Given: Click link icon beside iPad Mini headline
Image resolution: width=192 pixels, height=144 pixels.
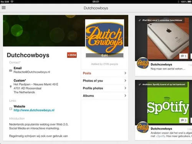Looking at the screenshot, I should pos(140,20).
